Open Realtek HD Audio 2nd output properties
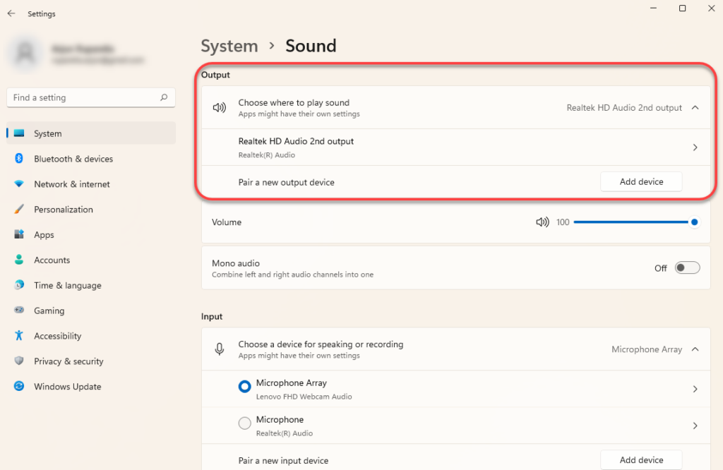Screen dimensions: 723x470 pyautogui.click(x=695, y=147)
